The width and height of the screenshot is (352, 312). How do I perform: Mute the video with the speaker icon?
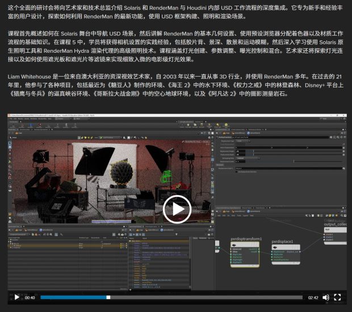pyautogui.click(x=326, y=297)
